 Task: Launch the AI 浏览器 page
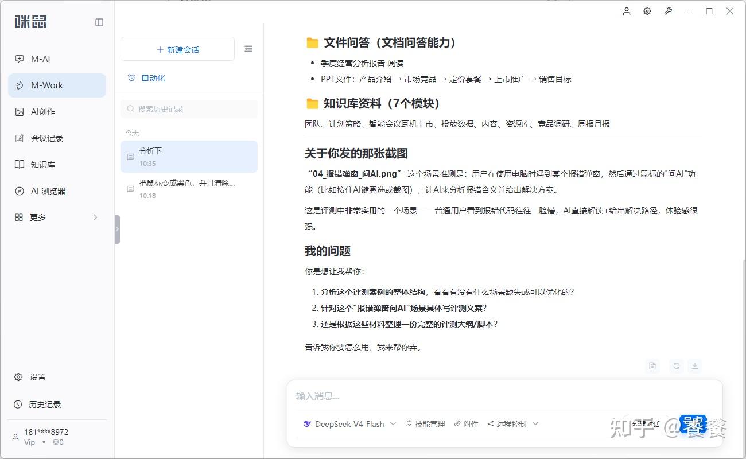tap(57, 191)
